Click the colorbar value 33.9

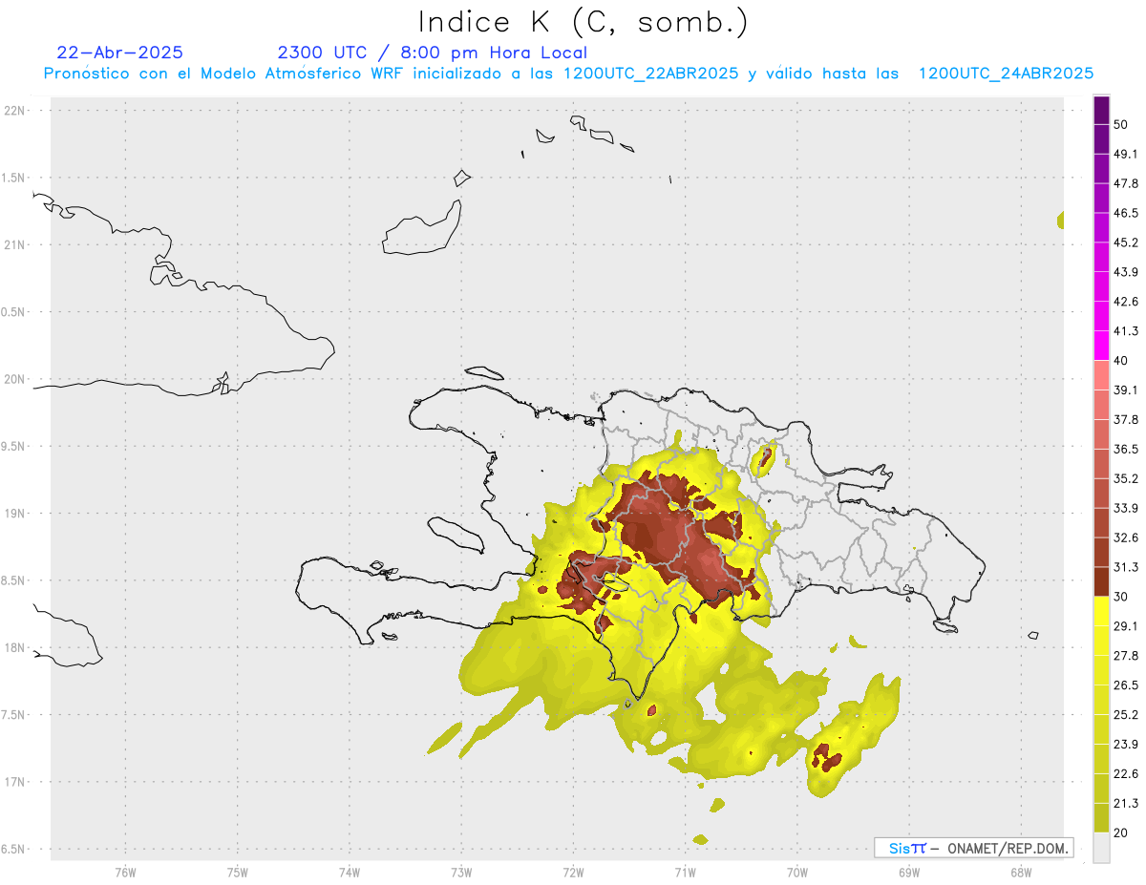[1126, 508]
